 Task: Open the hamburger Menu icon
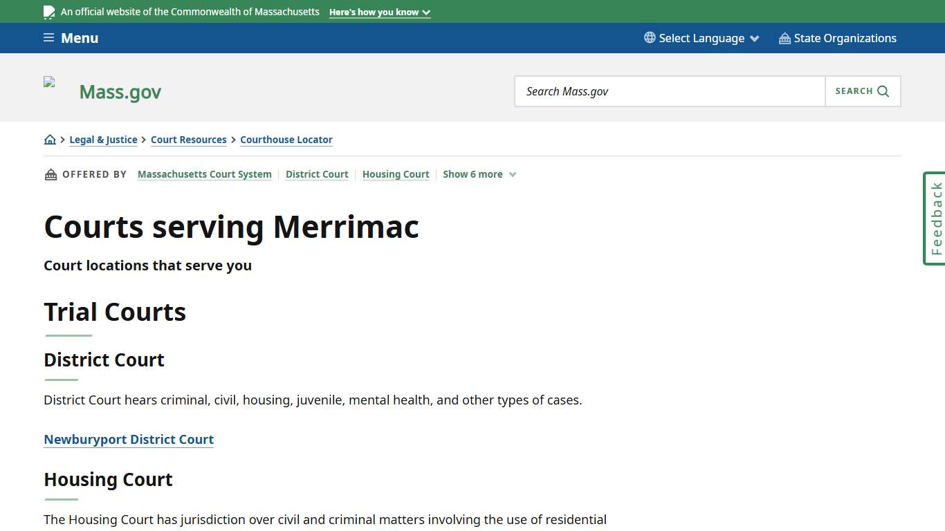(x=48, y=38)
